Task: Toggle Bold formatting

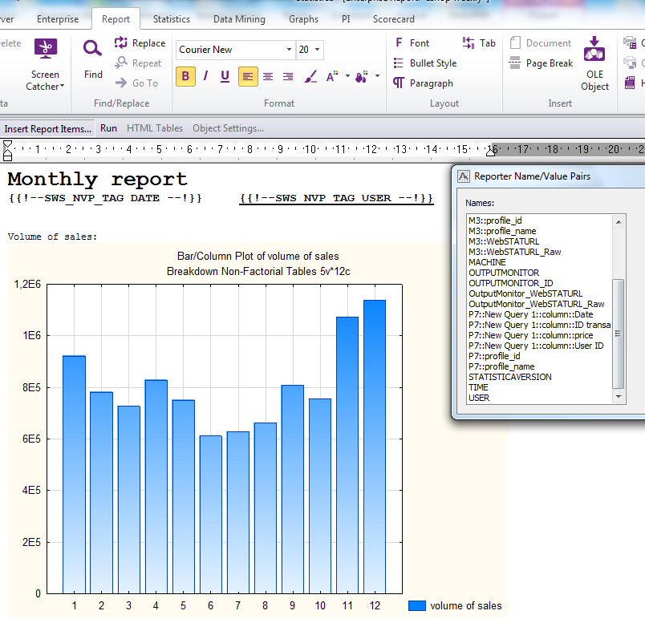Action: [x=185, y=76]
